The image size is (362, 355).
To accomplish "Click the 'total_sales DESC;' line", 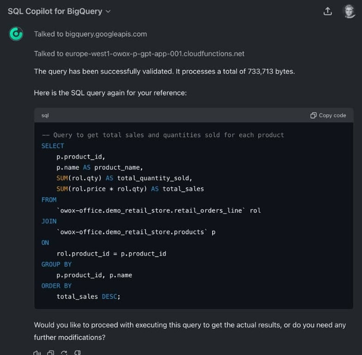I will 88,297.
